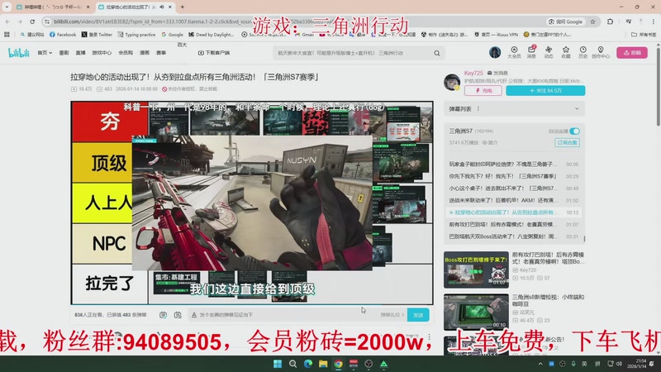The width and height of the screenshot is (661, 372).
Task: Open the tab search dropdown arrow
Action: (x=7, y=7)
